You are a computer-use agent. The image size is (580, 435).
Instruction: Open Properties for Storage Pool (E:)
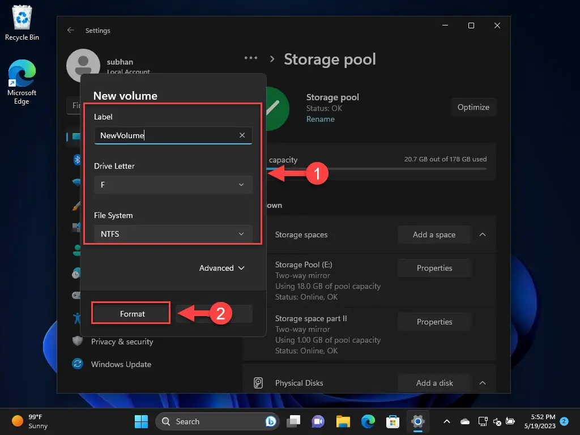click(434, 268)
